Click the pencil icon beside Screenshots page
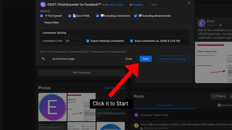Screen dimensions: 232x130 pos(43,59)
